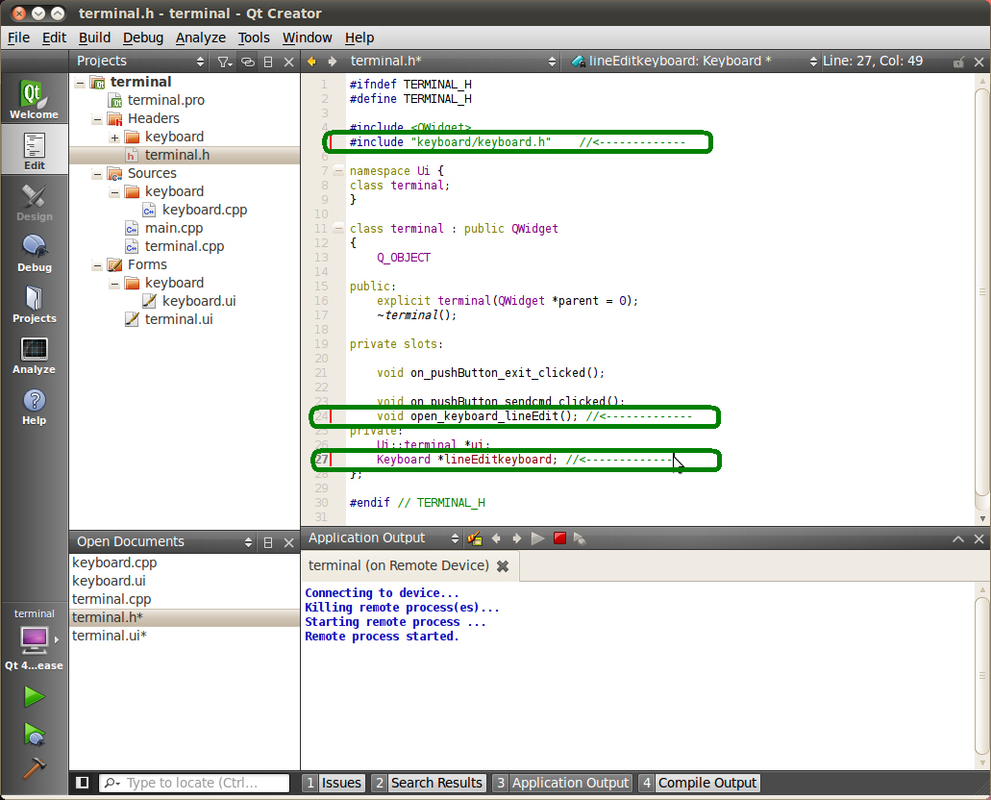Show the Issues output pane

(x=334, y=783)
